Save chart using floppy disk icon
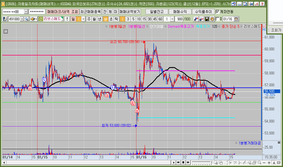The image size is (283, 167). [207, 19]
